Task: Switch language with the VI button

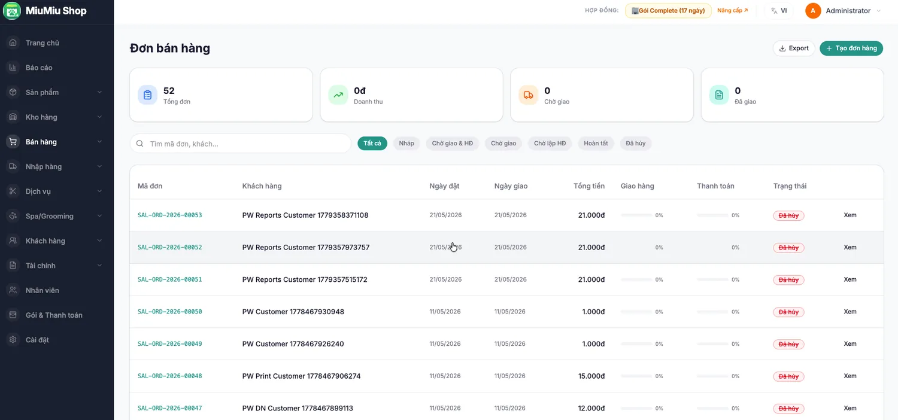Action: (779, 11)
